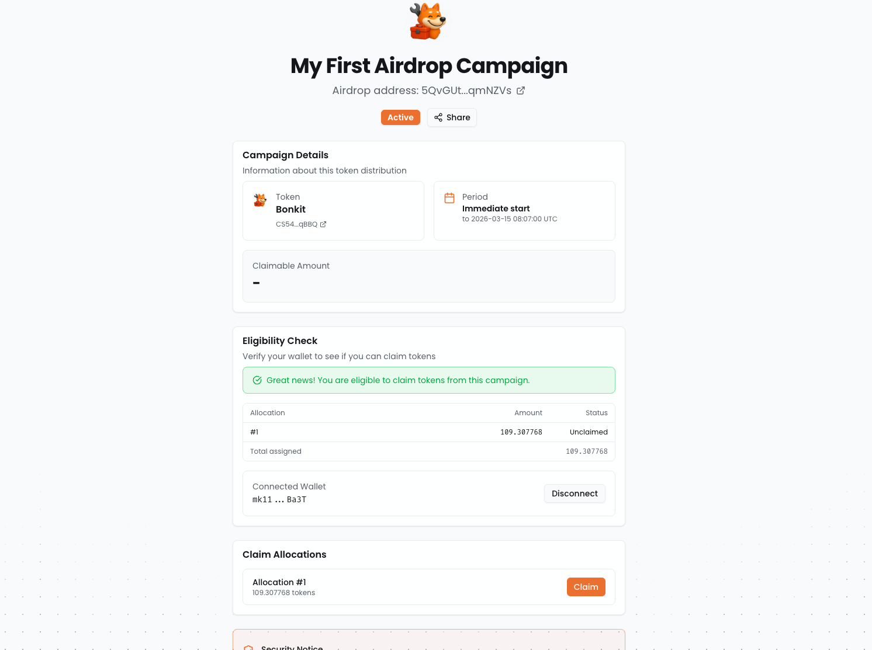Screen dimensions: 872x650
Task: Click the share icon in Share button
Action: click(438, 117)
